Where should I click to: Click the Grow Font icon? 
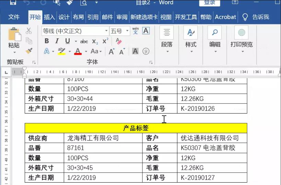click(x=112, y=52)
